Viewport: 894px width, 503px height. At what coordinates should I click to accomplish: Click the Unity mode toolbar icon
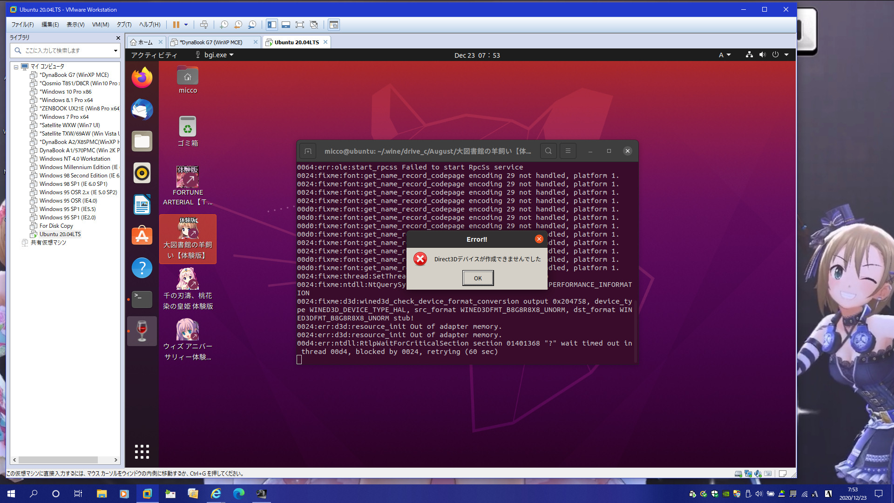pyautogui.click(x=314, y=25)
